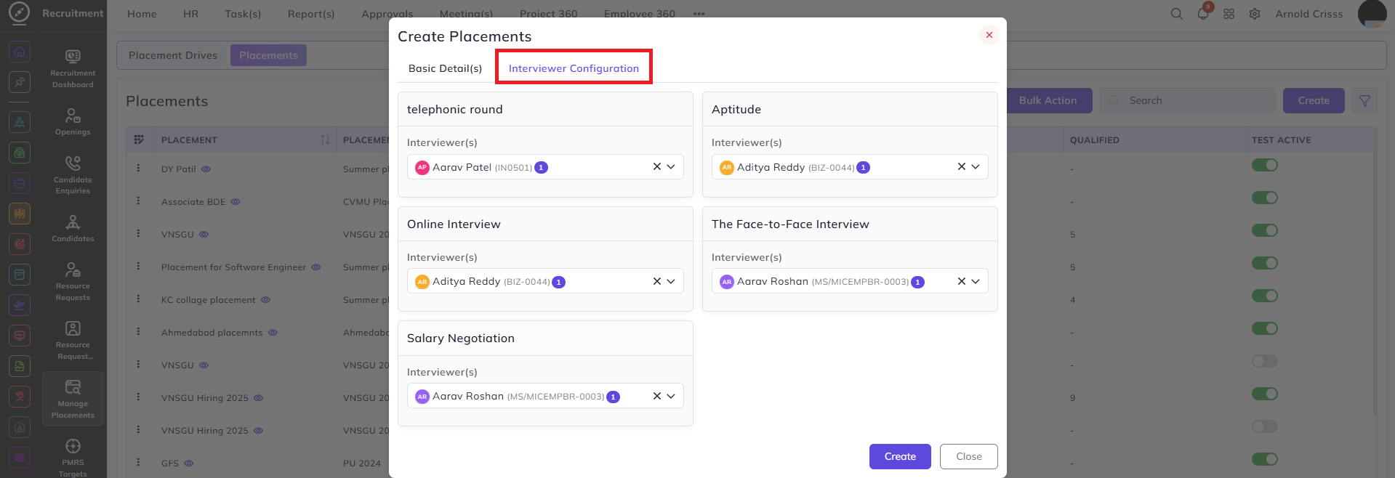
Task: Toggle Test Active for DY Patil row
Action: 1264,165
